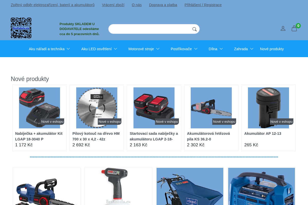Screen dimensions: 308x205
Task: Open the Nabíječka + akumulátor Kit image
Action: coord(40,108)
